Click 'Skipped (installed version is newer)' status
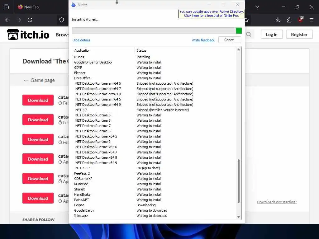Image resolution: width=319 pixels, height=239 pixels. click(163, 110)
